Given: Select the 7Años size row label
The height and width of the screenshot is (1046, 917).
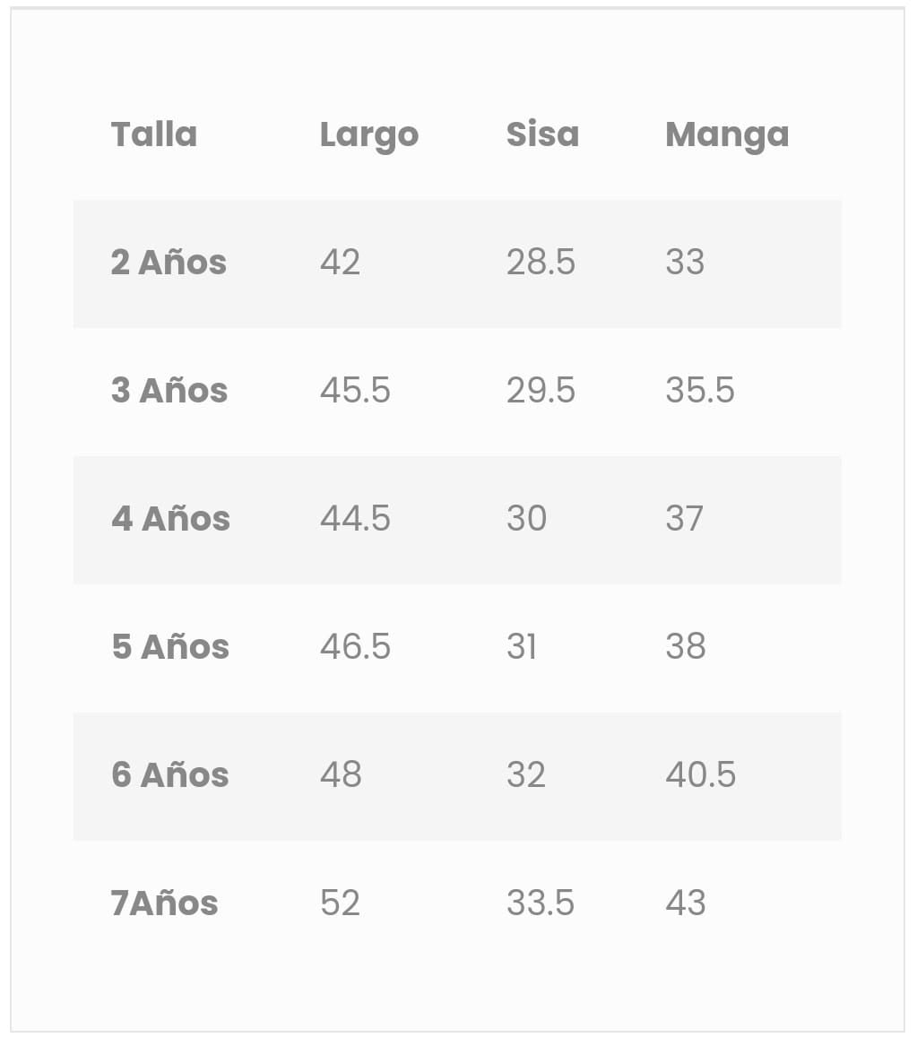Looking at the screenshot, I should pyautogui.click(x=164, y=903).
